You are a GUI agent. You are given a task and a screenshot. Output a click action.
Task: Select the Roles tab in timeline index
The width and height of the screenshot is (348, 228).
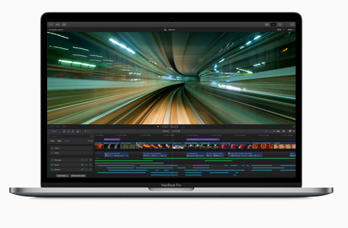tap(67, 141)
